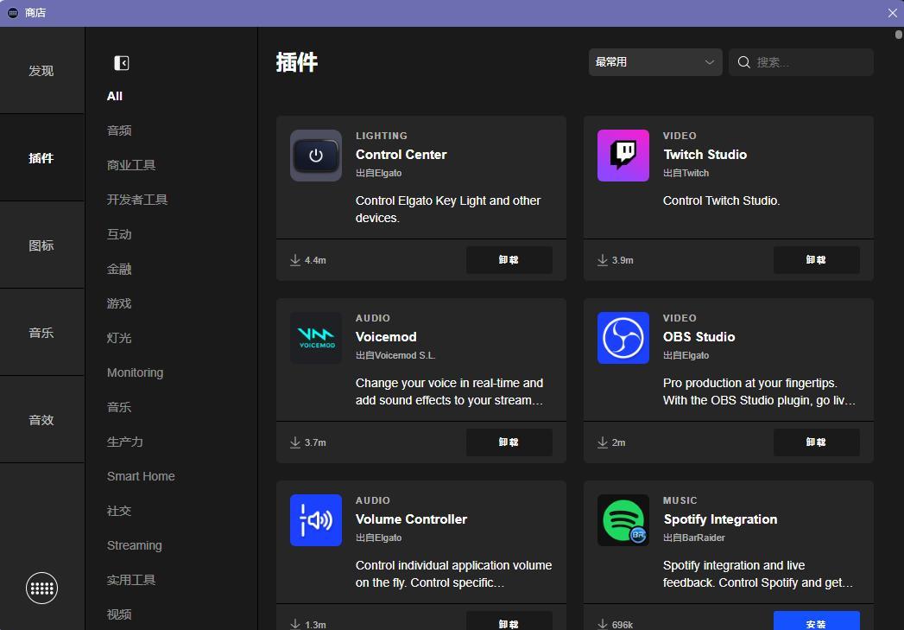The image size is (904, 630).
Task: Select the 开发者工具 category
Action: [137, 200]
